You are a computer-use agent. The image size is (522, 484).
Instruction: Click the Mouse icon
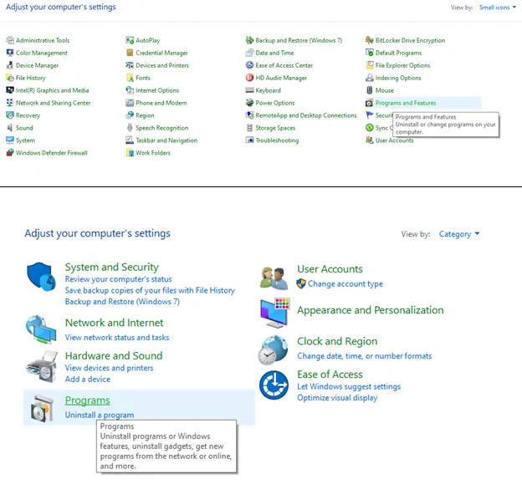coord(369,90)
